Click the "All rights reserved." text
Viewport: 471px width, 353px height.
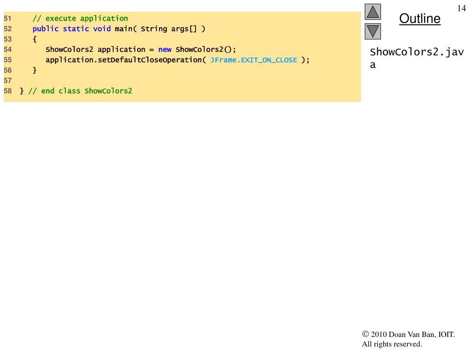tap(392, 344)
